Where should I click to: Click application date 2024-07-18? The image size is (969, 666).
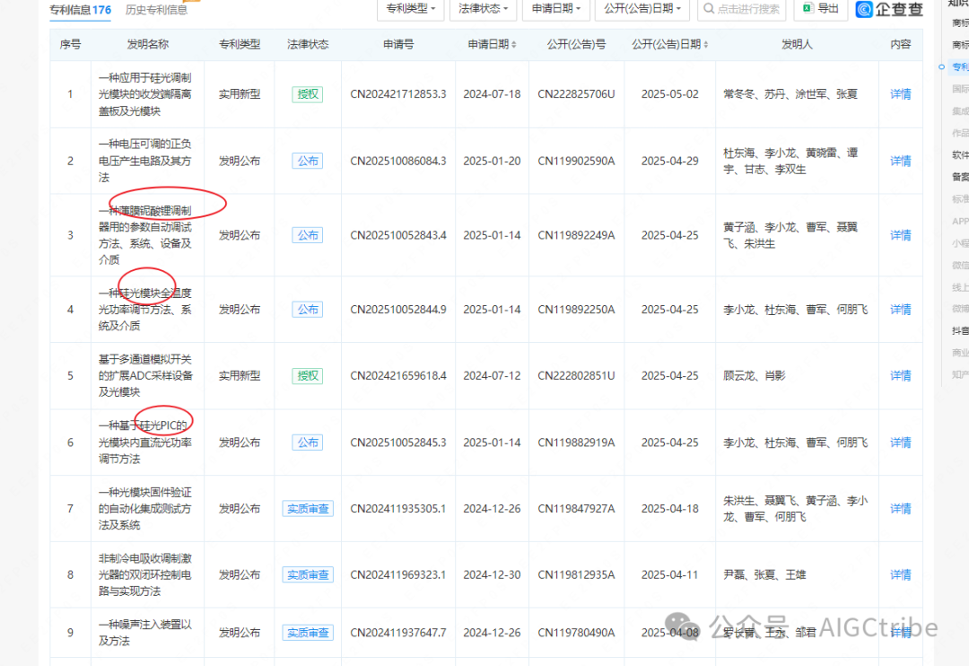[x=492, y=94]
